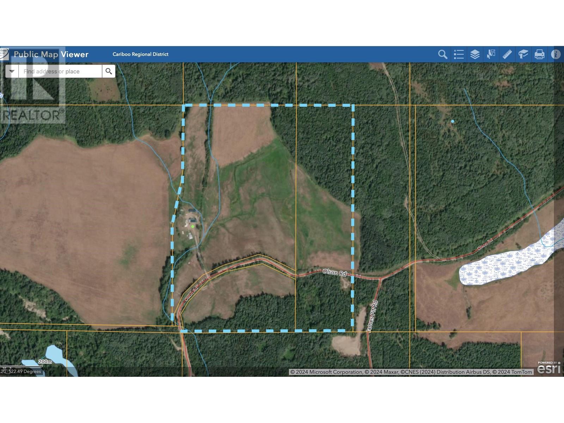The width and height of the screenshot is (564, 423).
Task: Click the Print icon
Action: pos(539,54)
